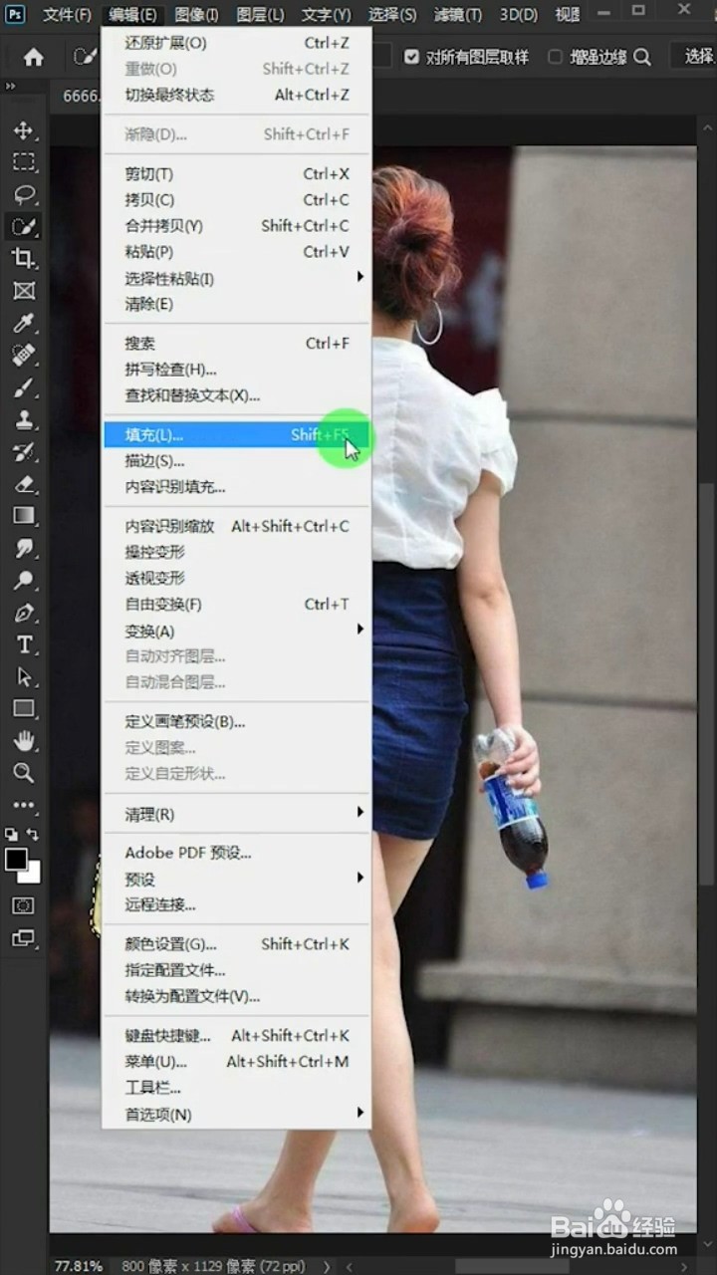Viewport: 717px width, 1275px height.
Task: Change screen mode icon
Action: [23, 938]
